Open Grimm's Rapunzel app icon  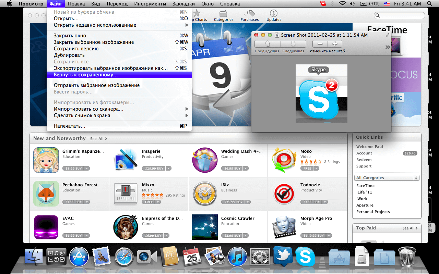pyautogui.click(x=46, y=160)
